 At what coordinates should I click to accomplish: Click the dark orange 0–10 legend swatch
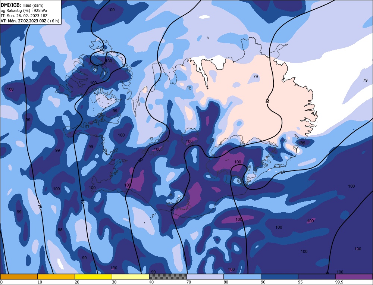click(19, 276)
